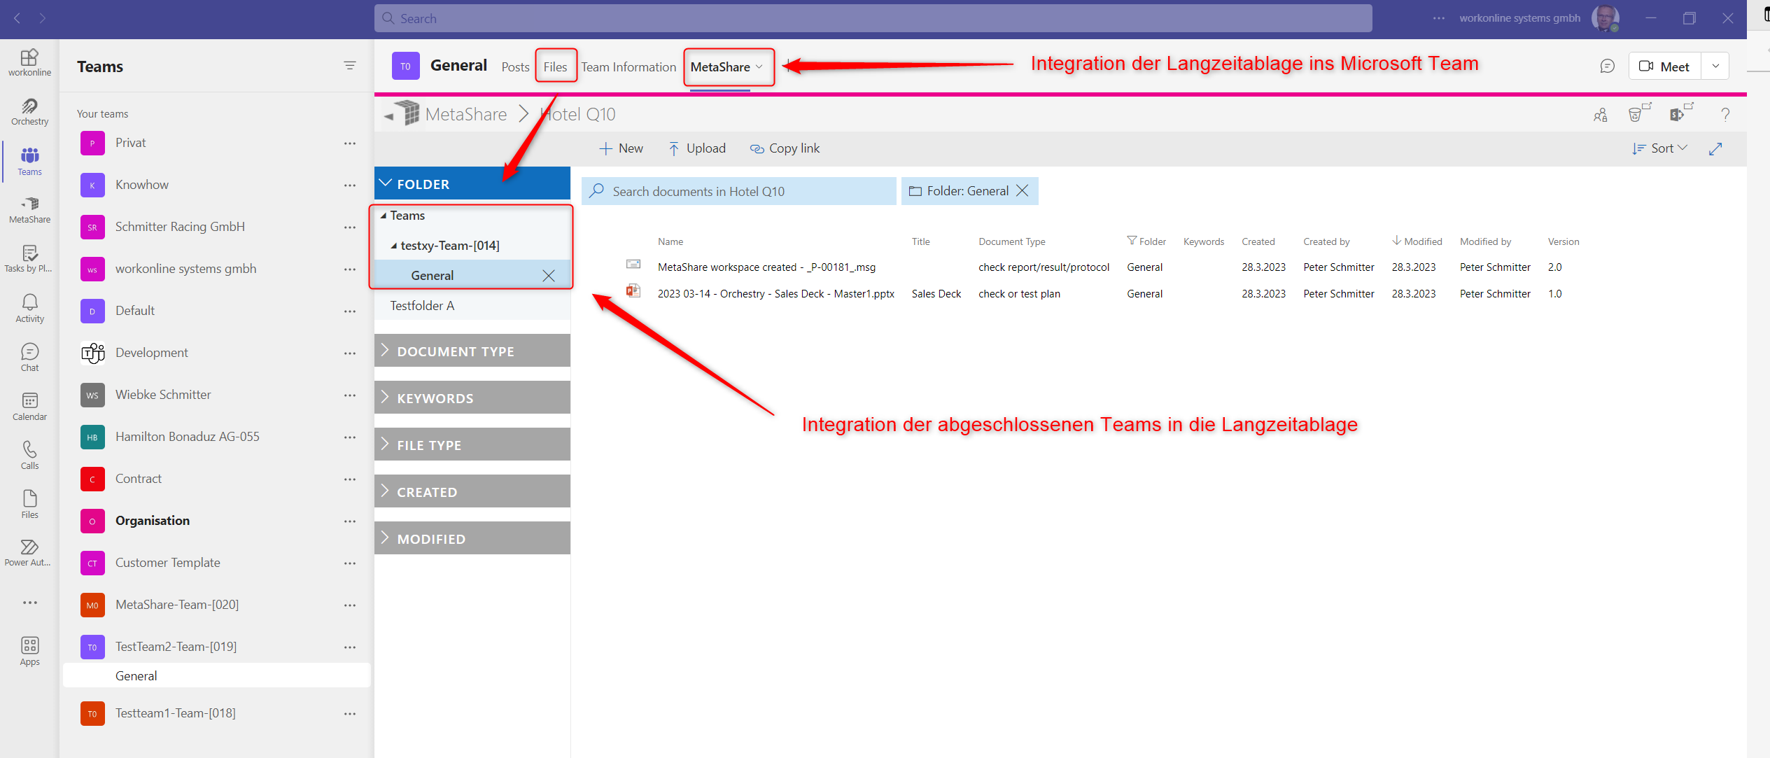Click the Copy link button
The width and height of the screenshot is (1770, 758).
coord(785,148)
